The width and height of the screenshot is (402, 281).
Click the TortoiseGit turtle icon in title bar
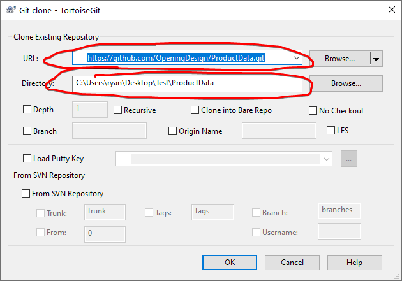coord(10,10)
